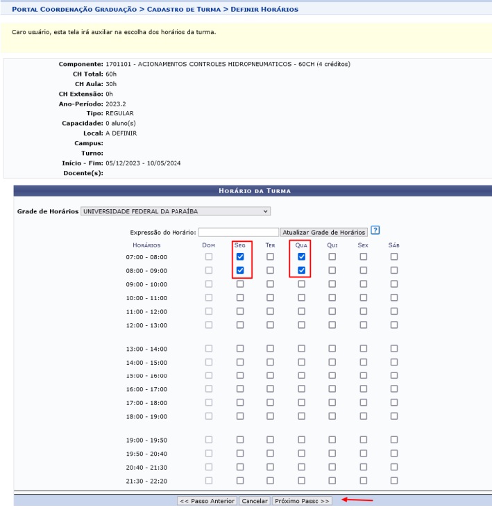Check Sex 17:00 - 18:00 checkbox
Image resolution: width=492 pixels, height=510 pixels.
tap(364, 403)
